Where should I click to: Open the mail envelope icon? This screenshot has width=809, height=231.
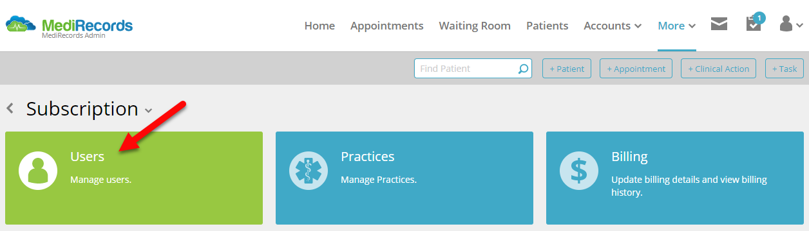[719, 24]
